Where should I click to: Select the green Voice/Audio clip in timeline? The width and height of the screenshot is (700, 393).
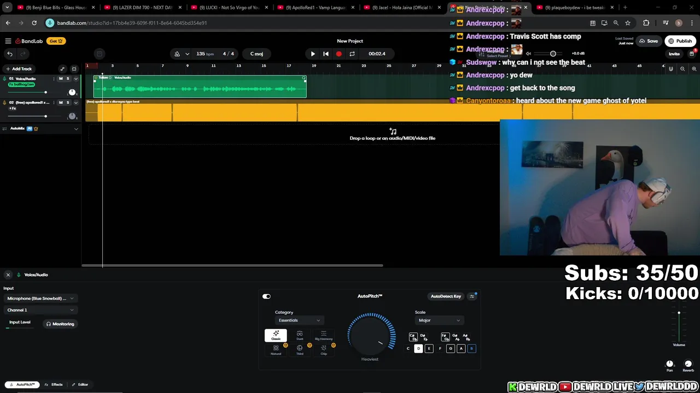[x=200, y=87]
